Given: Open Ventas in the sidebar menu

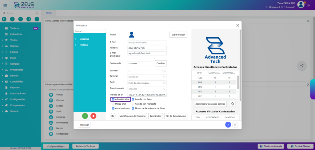Looking at the screenshot, I should tap(14, 40).
